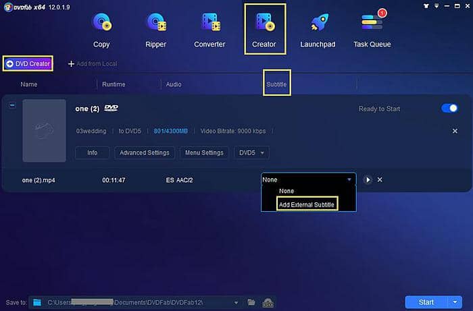Expand the DVD5 output size dropdown
Image resolution: width=473 pixels, height=311 pixels.
251,152
